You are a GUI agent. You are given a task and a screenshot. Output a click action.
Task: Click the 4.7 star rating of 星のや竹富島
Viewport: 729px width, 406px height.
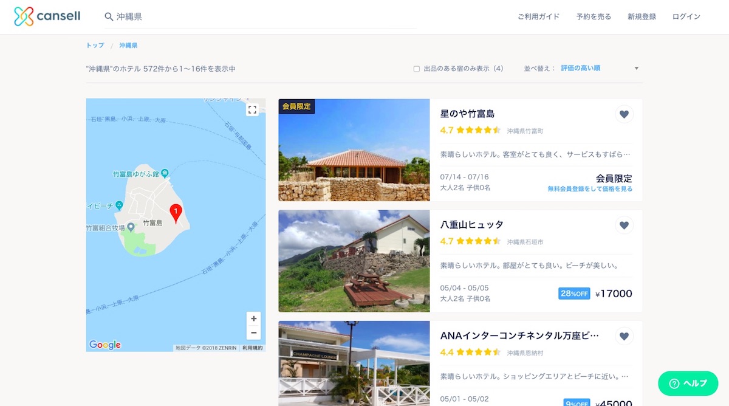coord(470,130)
